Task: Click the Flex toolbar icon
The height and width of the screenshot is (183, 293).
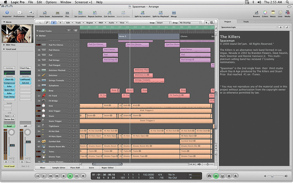Action: 67,13
